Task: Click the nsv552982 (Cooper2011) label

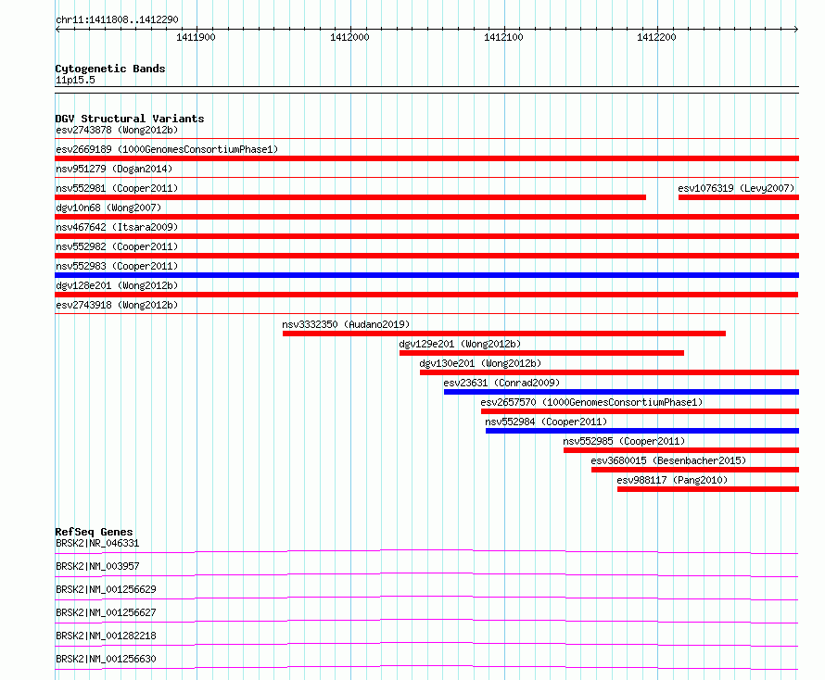Action: tap(117, 246)
